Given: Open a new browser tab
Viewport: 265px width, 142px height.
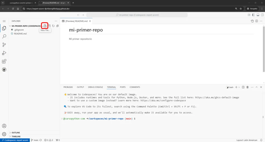Looking at the screenshot, I should (73, 3).
